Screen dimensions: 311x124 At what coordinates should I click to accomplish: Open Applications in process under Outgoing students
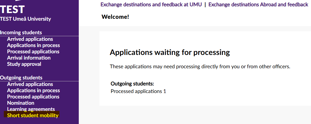(x=33, y=90)
